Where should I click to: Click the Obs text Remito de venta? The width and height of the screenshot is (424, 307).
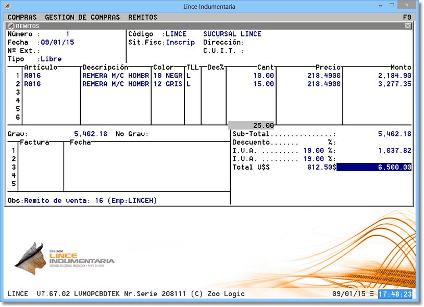coord(91,201)
